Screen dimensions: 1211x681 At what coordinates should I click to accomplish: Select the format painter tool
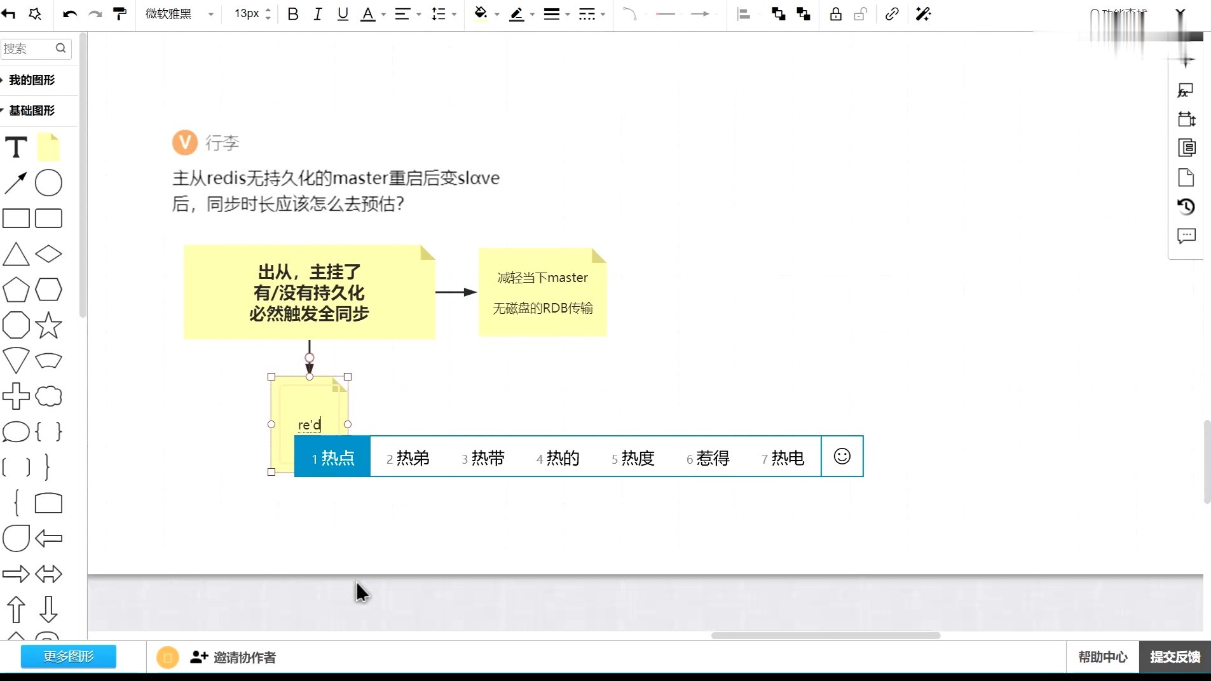click(x=119, y=13)
